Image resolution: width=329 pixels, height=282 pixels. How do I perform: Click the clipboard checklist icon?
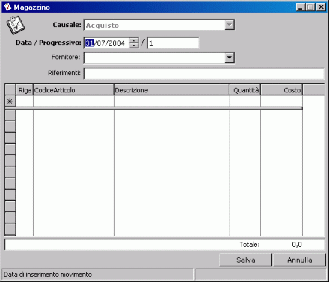pos(16,25)
